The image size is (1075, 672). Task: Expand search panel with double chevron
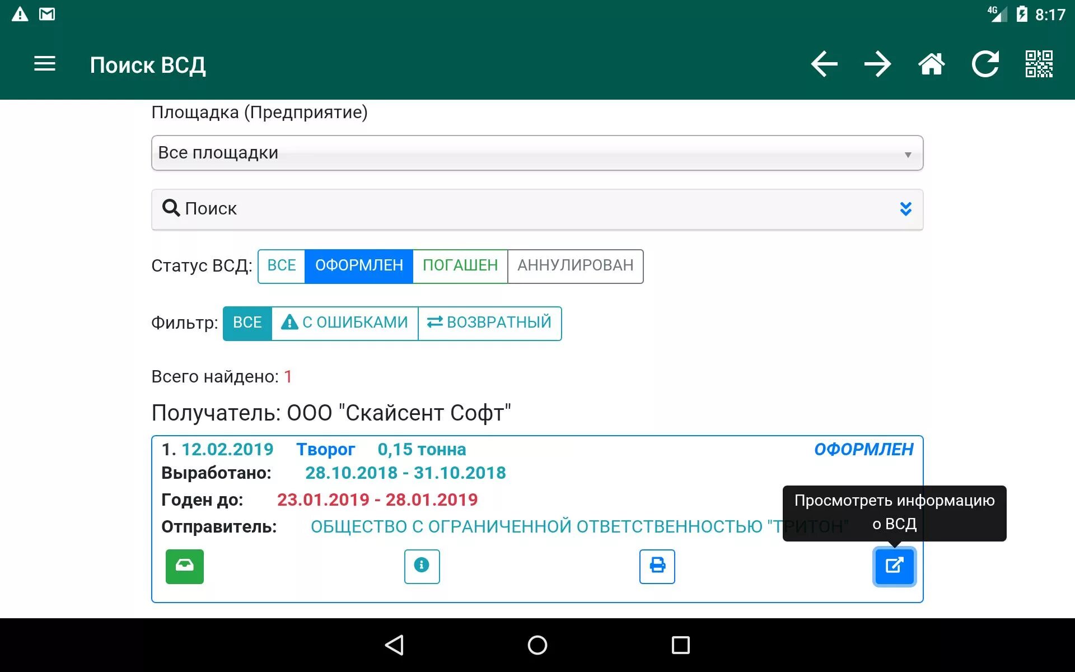tap(905, 209)
